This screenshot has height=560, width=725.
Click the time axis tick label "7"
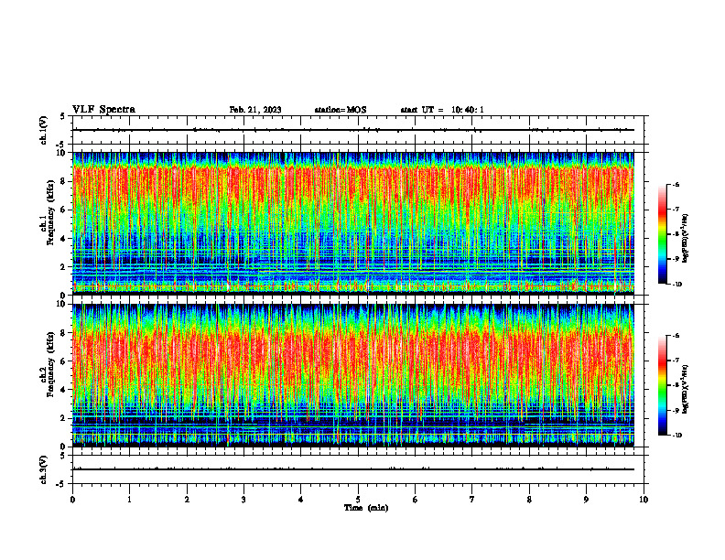[472, 500]
